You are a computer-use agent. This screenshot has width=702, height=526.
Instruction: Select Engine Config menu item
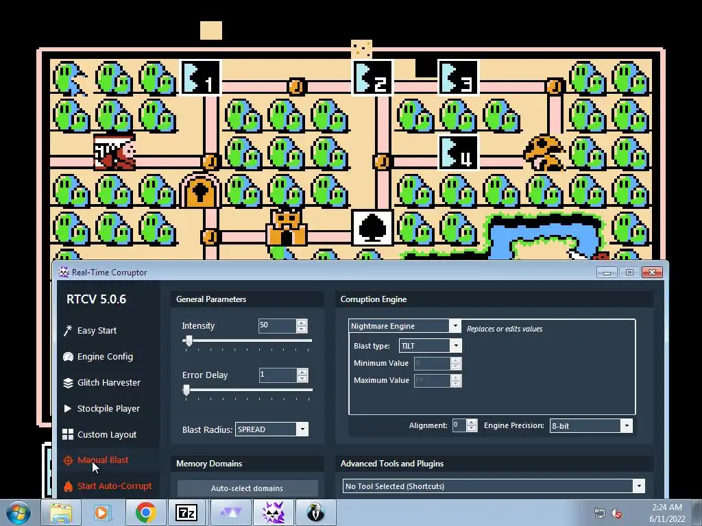105,356
